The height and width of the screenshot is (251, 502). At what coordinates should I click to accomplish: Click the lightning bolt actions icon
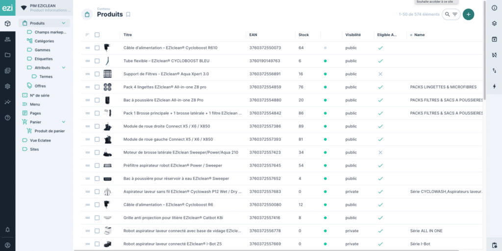[x=494, y=86]
